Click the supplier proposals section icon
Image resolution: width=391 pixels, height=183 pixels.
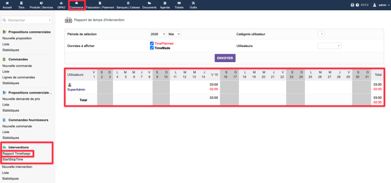pos(4,92)
